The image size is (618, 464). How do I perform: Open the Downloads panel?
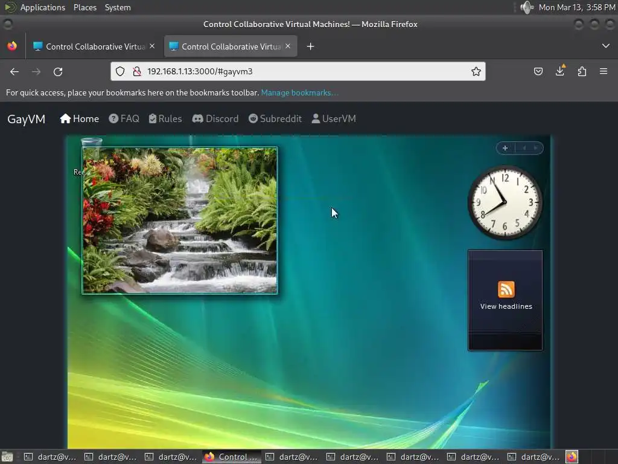click(560, 71)
